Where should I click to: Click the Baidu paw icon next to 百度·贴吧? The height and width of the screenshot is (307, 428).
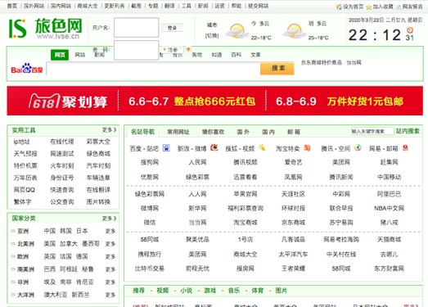pos(166,147)
